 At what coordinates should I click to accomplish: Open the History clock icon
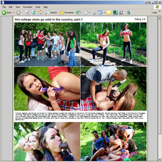[x=78, y=13]
